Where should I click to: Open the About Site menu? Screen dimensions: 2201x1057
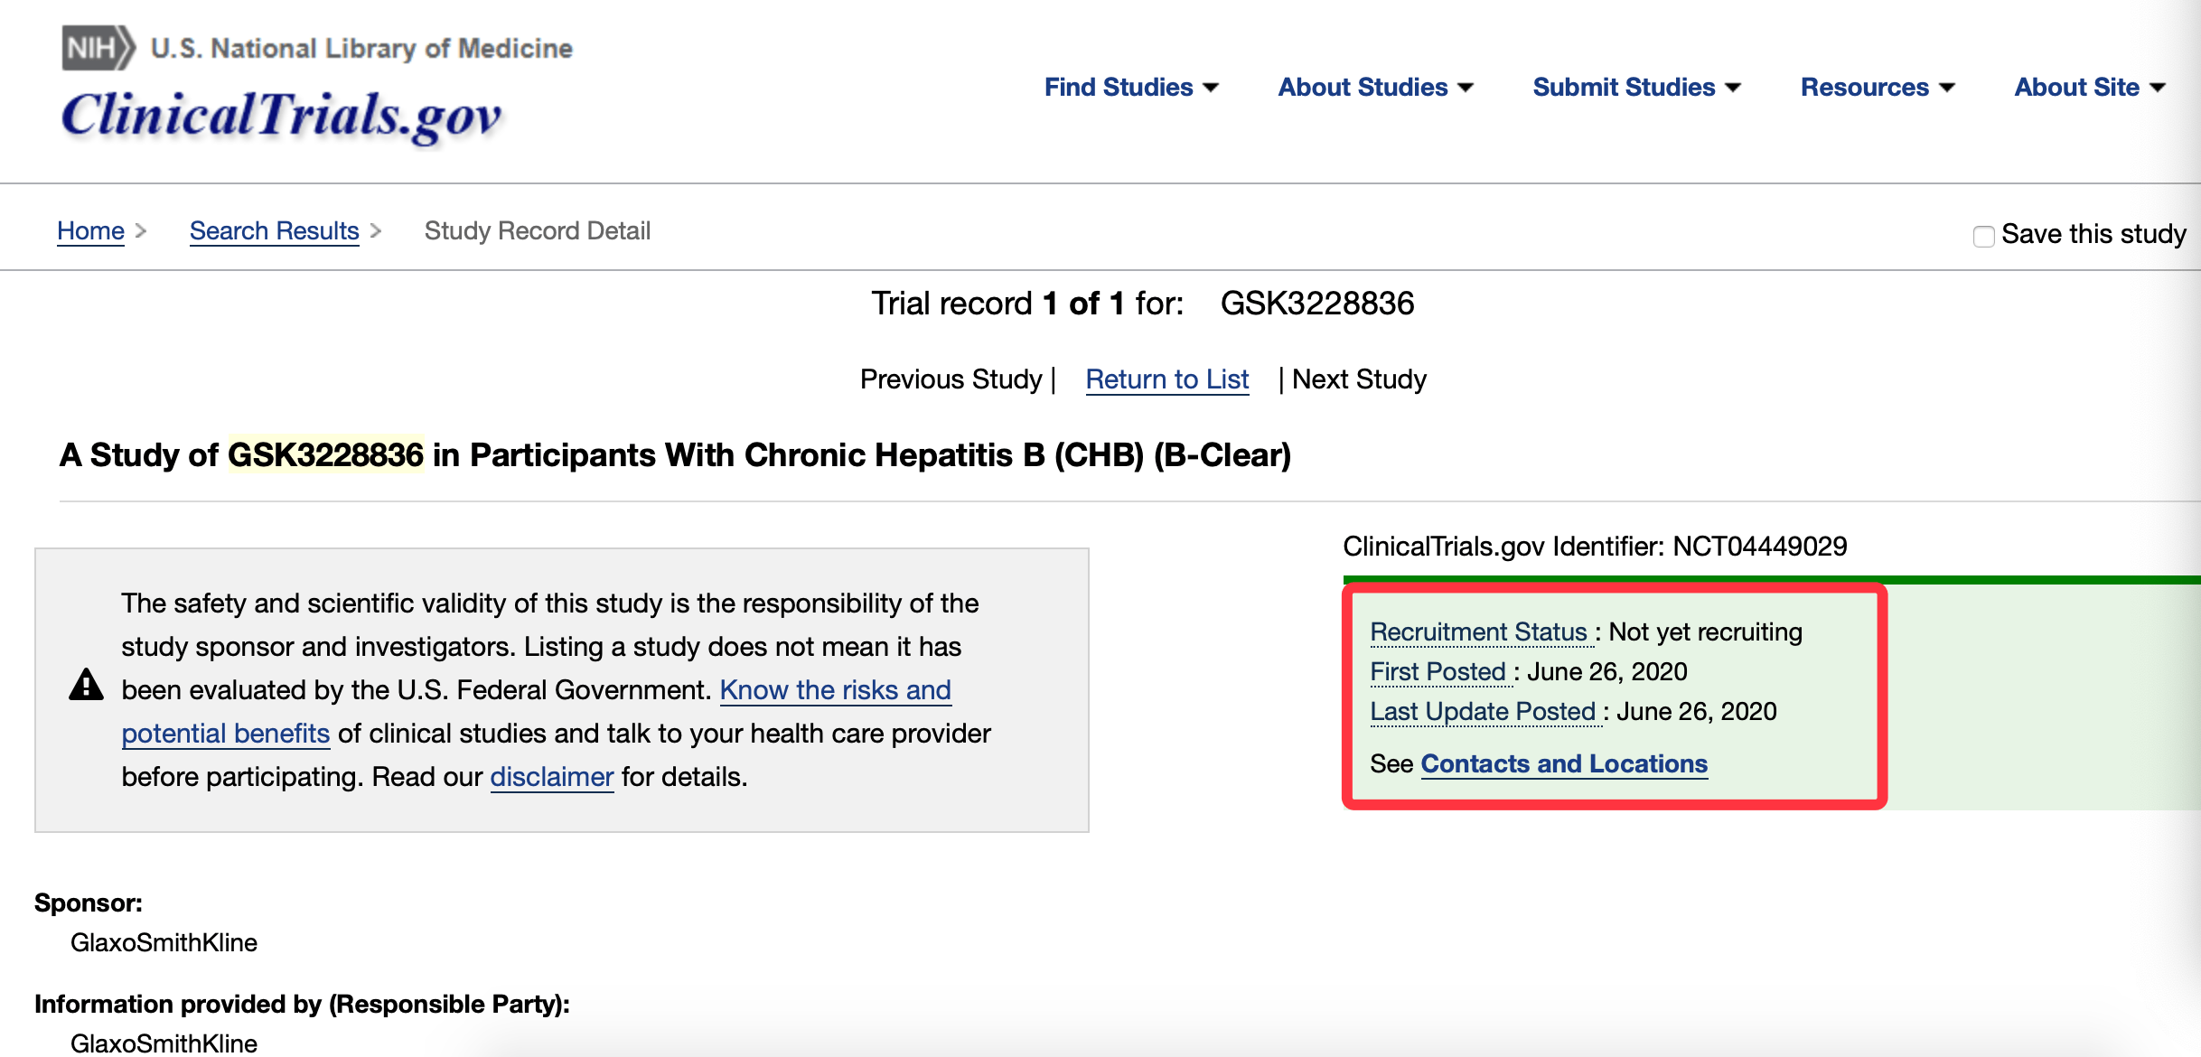pyautogui.click(x=2089, y=88)
